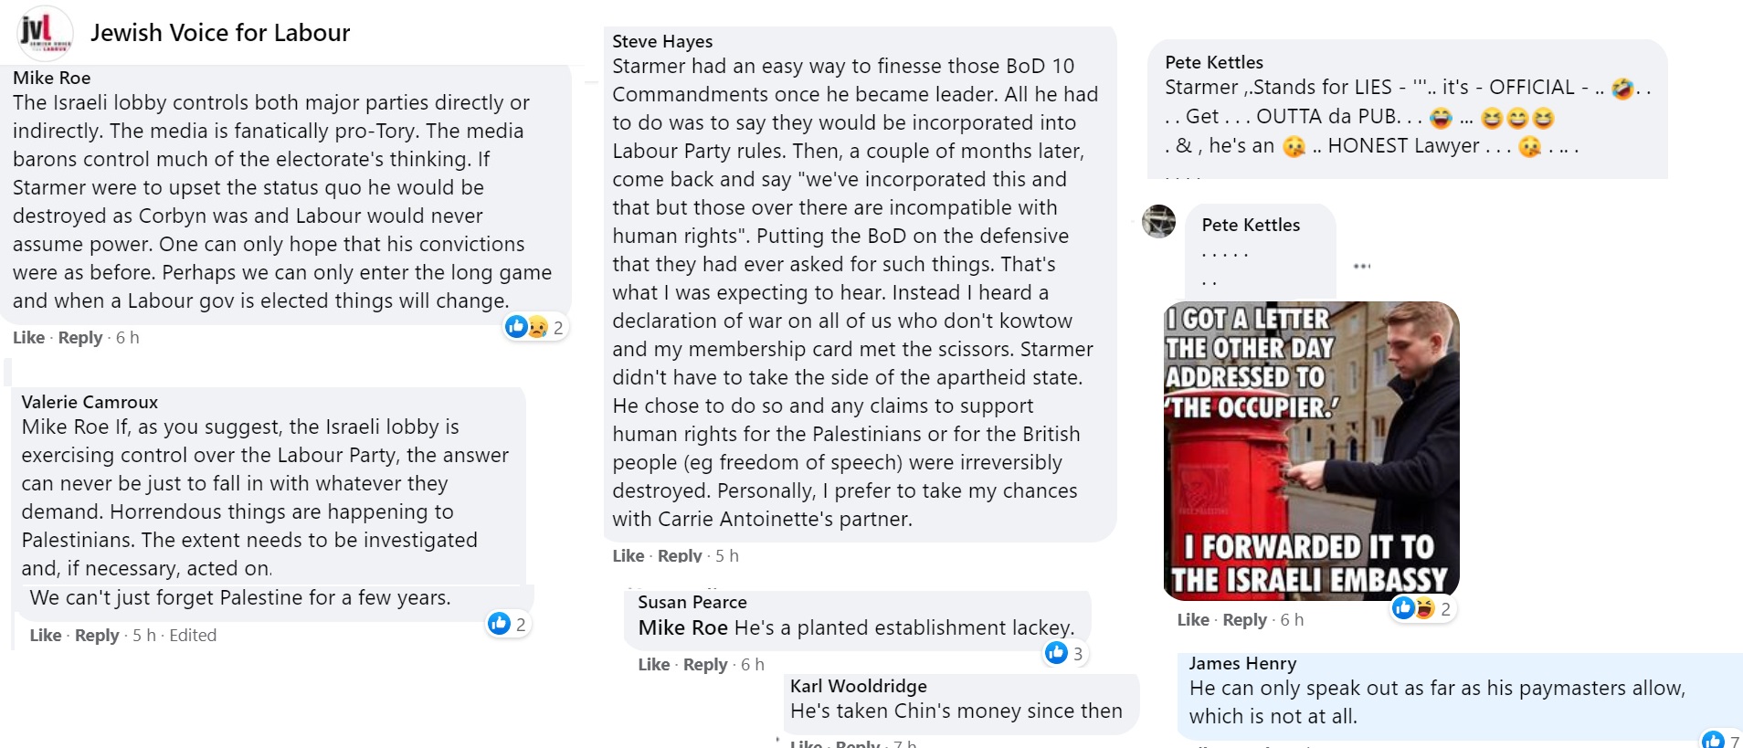Like Valerie Camroux's comment
Image resolution: width=1743 pixels, height=748 pixels.
pyautogui.click(x=46, y=636)
